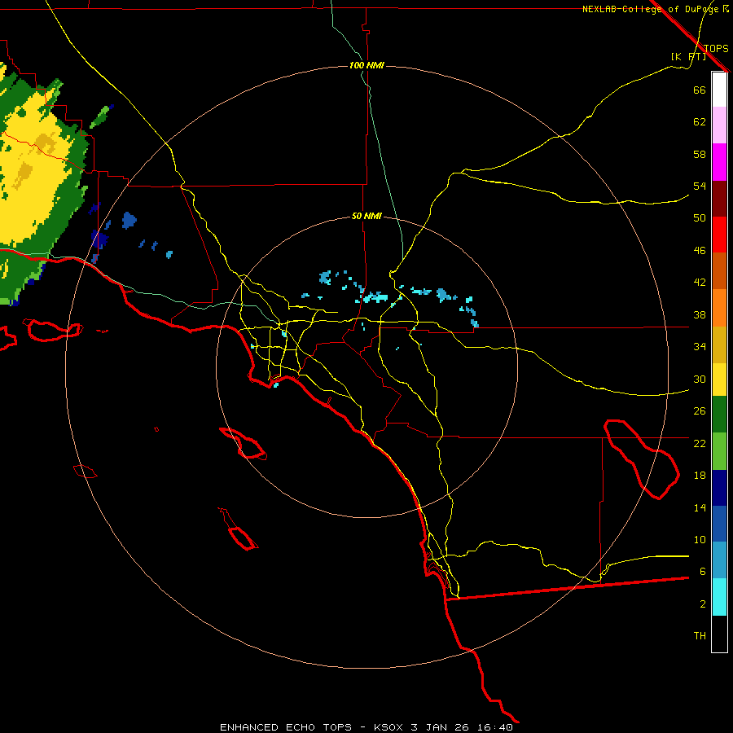Click the cyan legend swatch
The width and height of the screenshot is (733, 733).
719,597
